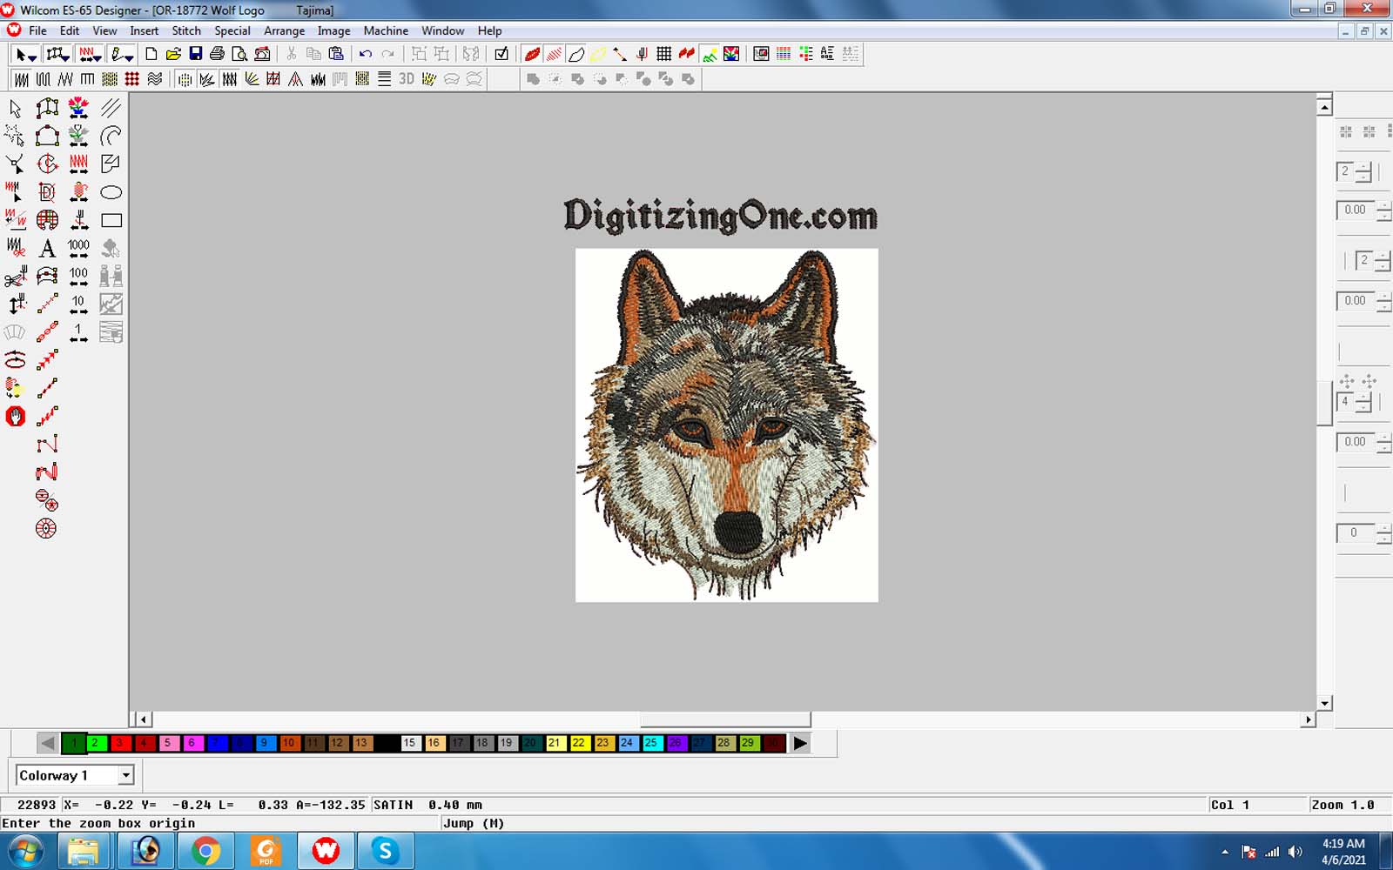Select the Lettering tool
The image size is (1393, 870).
[47, 248]
